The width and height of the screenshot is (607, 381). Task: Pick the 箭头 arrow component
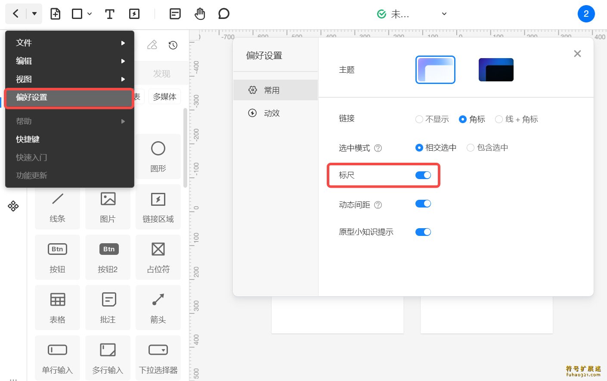158,307
